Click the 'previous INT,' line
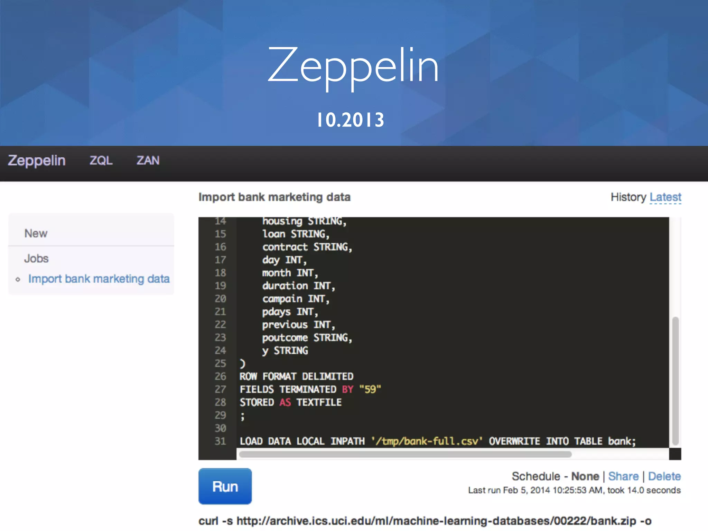The width and height of the screenshot is (708, 531). (298, 325)
